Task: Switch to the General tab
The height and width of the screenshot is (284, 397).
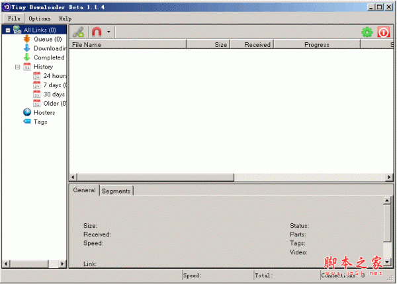Action: (x=84, y=190)
